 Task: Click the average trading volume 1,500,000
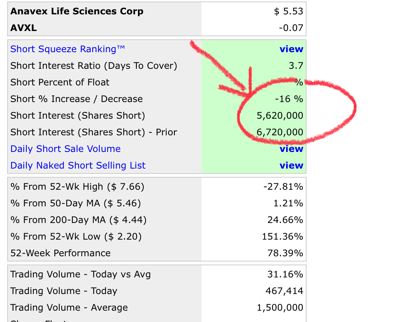click(280, 307)
